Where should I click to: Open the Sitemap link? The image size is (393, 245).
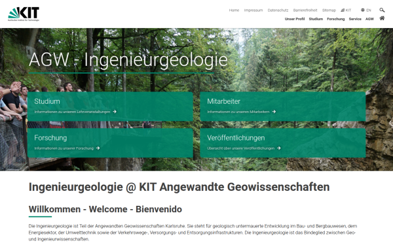[329, 10]
